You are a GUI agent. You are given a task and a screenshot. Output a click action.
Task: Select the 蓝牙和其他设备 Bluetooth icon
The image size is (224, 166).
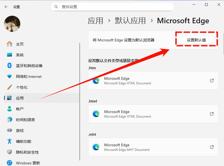click(x=9, y=66)
